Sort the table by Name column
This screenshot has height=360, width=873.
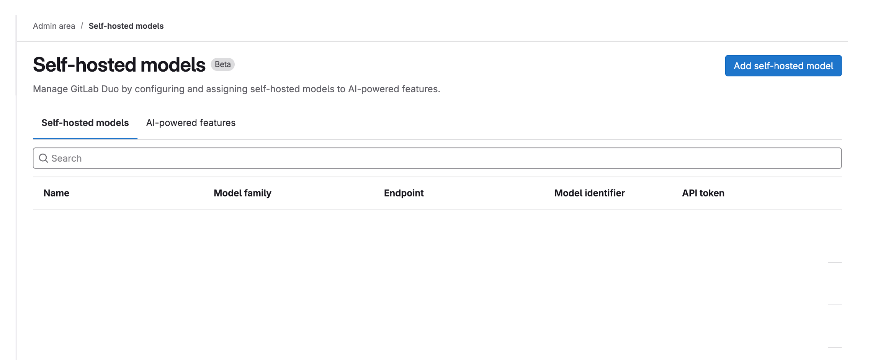point(56,193)
